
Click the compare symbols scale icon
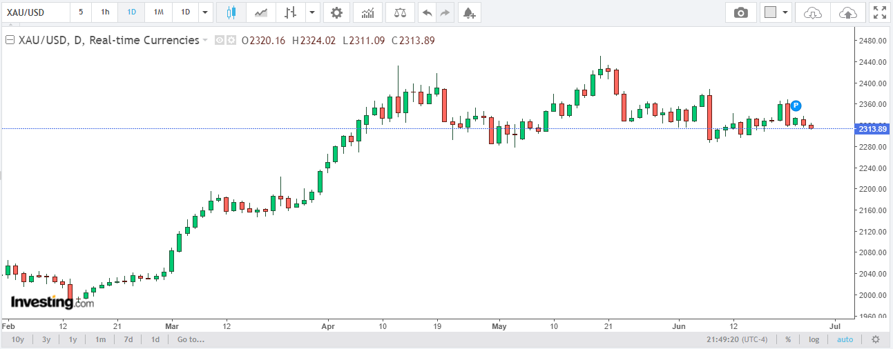(x=400, y=12)
